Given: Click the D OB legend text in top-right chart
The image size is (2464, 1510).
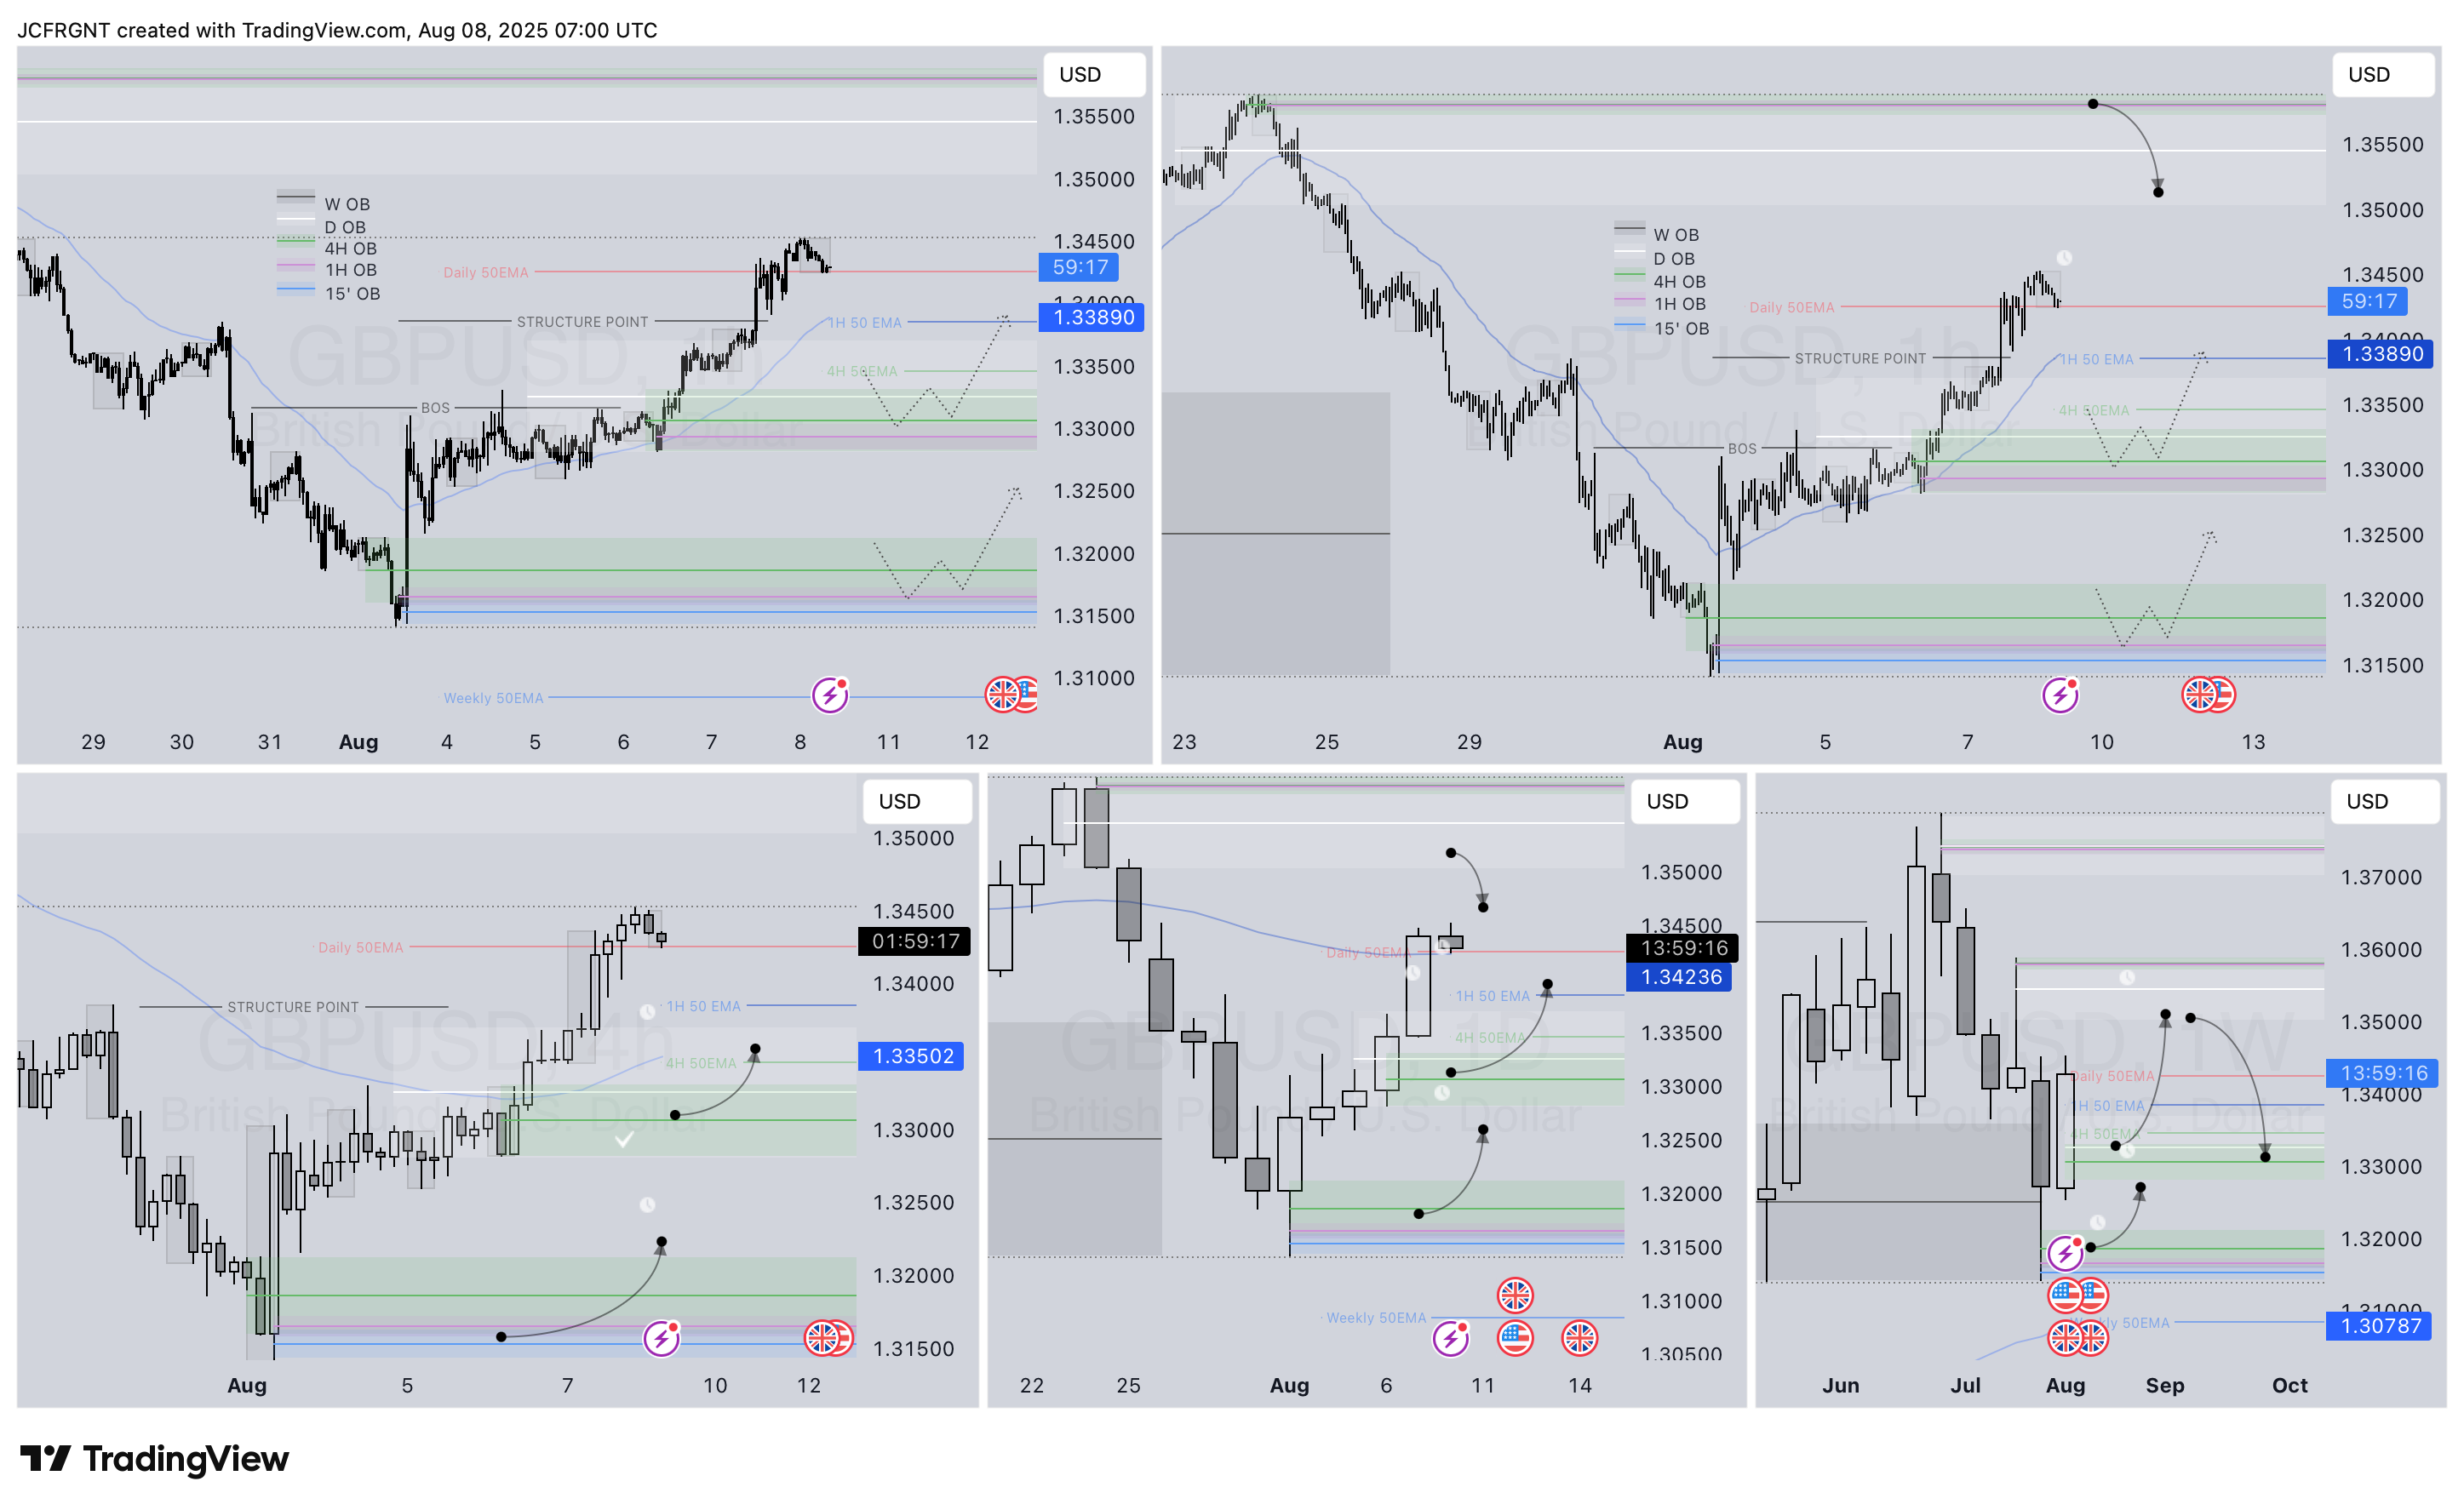Looking at the screenshot, I should point(1674,258).
